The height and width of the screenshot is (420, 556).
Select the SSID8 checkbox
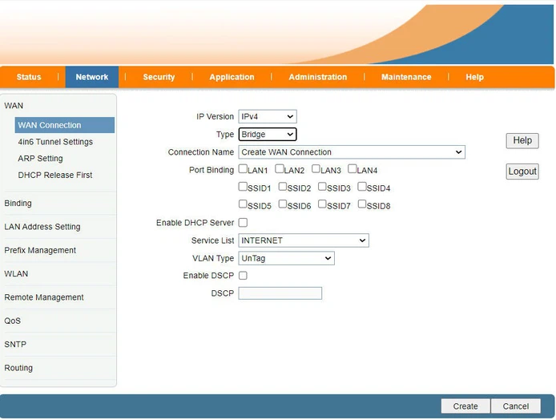(362, 204)
